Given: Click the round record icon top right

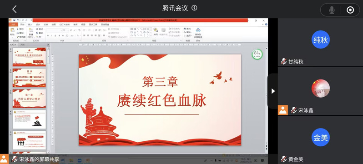Looking at the screenshot, I should tap(350, 10).
